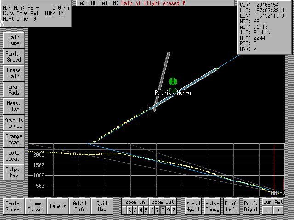Select zoom level 3
The height and width of the screenshot is (220, 294).
click(135, 210)
